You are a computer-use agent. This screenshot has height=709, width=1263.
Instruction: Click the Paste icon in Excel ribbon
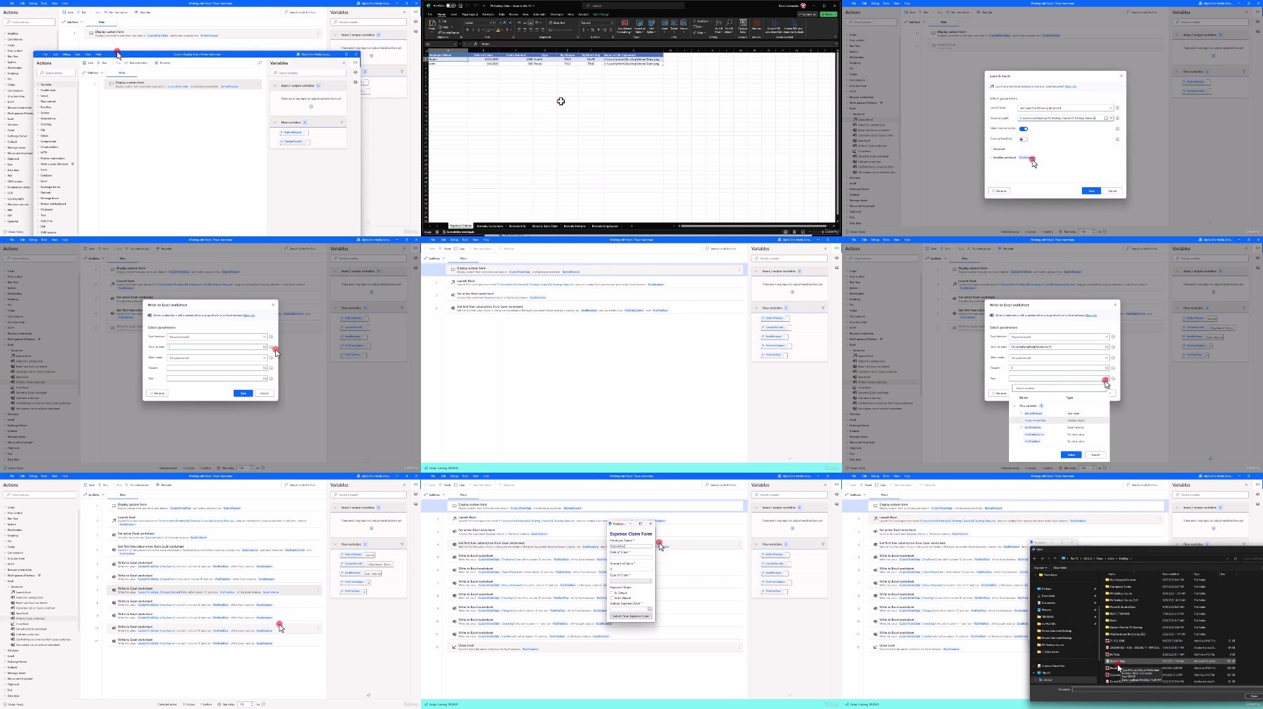point(432,25)
